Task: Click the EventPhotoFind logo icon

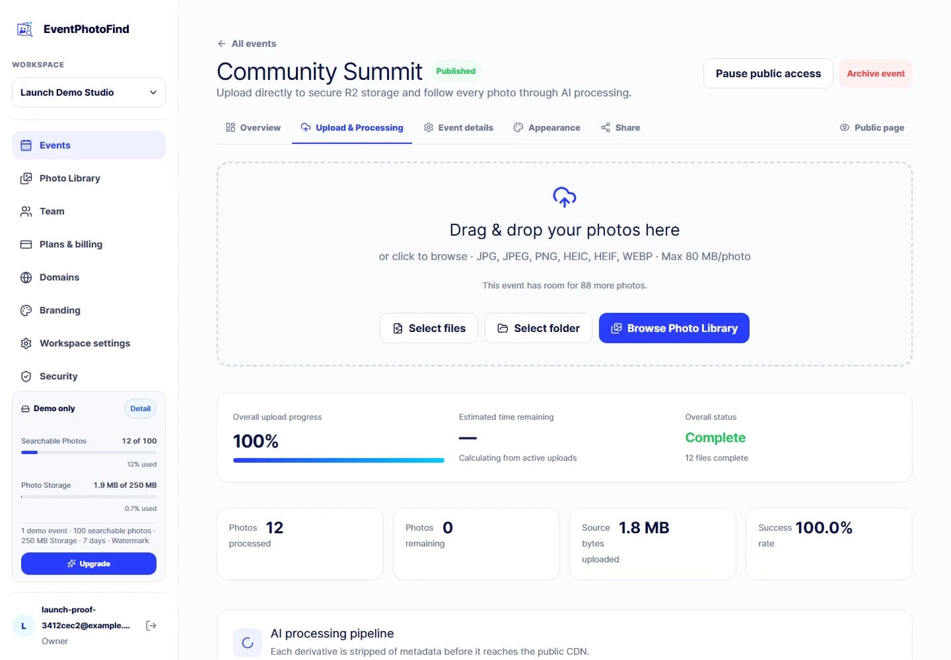Action: 25,29
